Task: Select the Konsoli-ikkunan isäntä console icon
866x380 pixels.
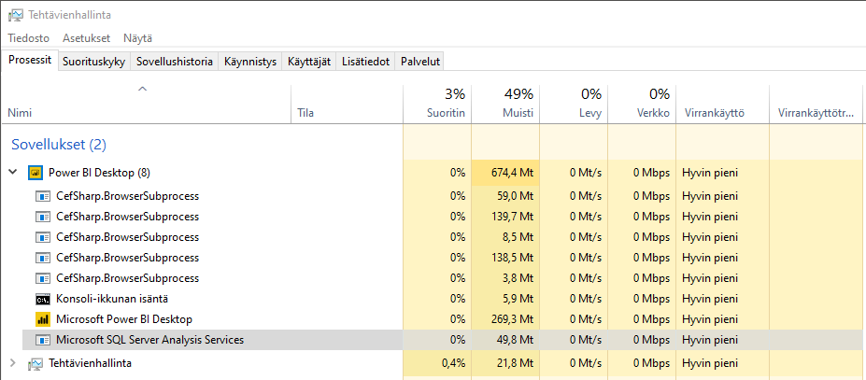Action: point(43,299)
